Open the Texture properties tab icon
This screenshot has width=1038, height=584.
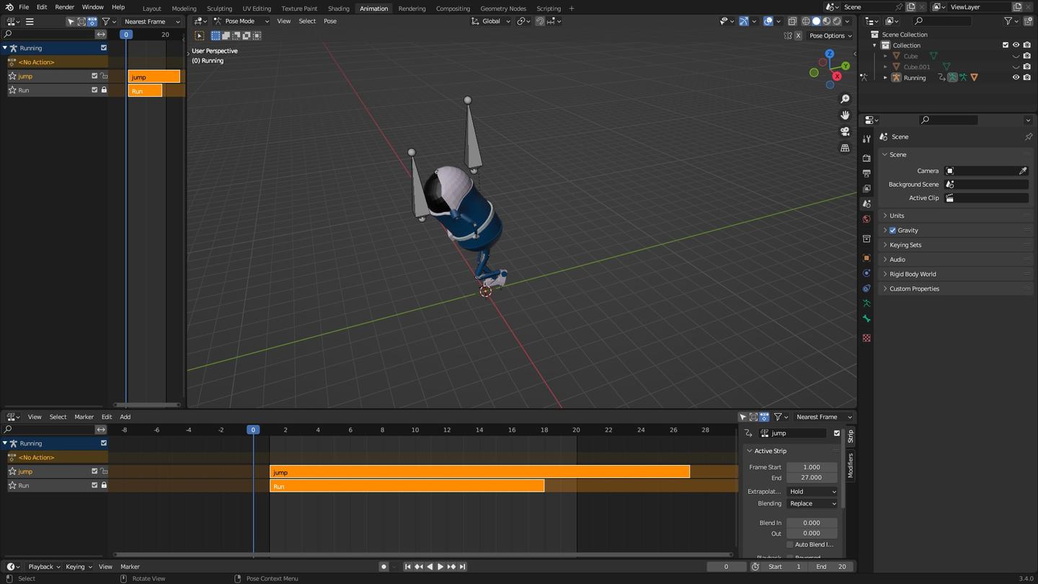point(866,338)
